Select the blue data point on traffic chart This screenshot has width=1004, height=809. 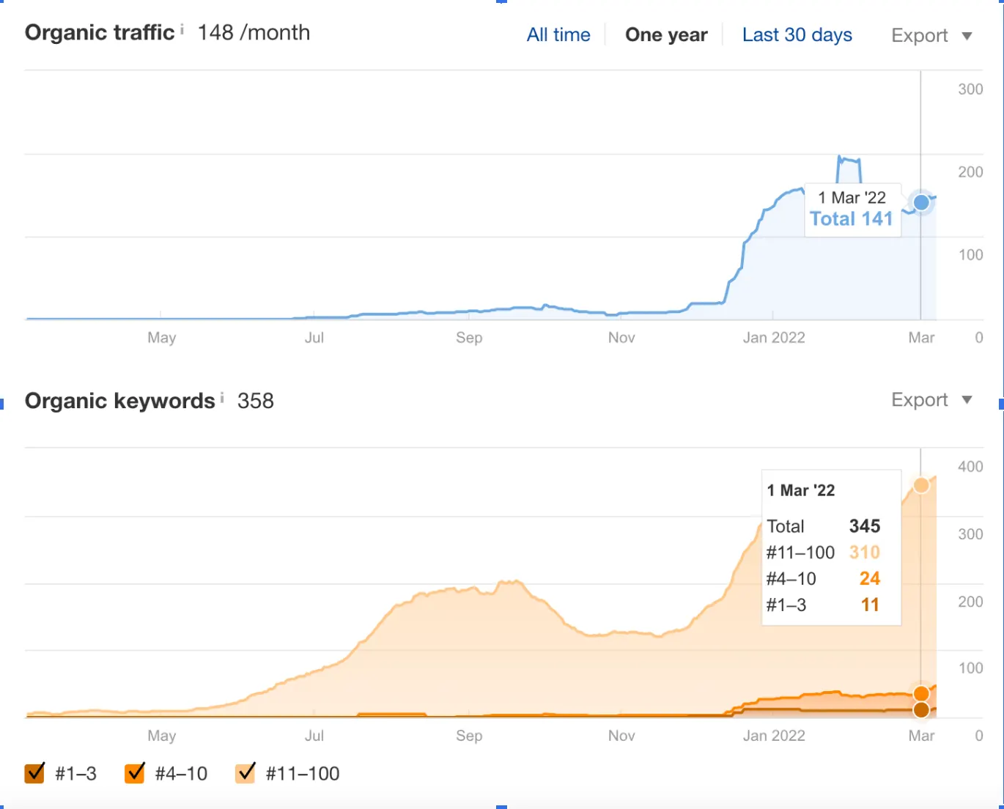[x=921, y=202]
